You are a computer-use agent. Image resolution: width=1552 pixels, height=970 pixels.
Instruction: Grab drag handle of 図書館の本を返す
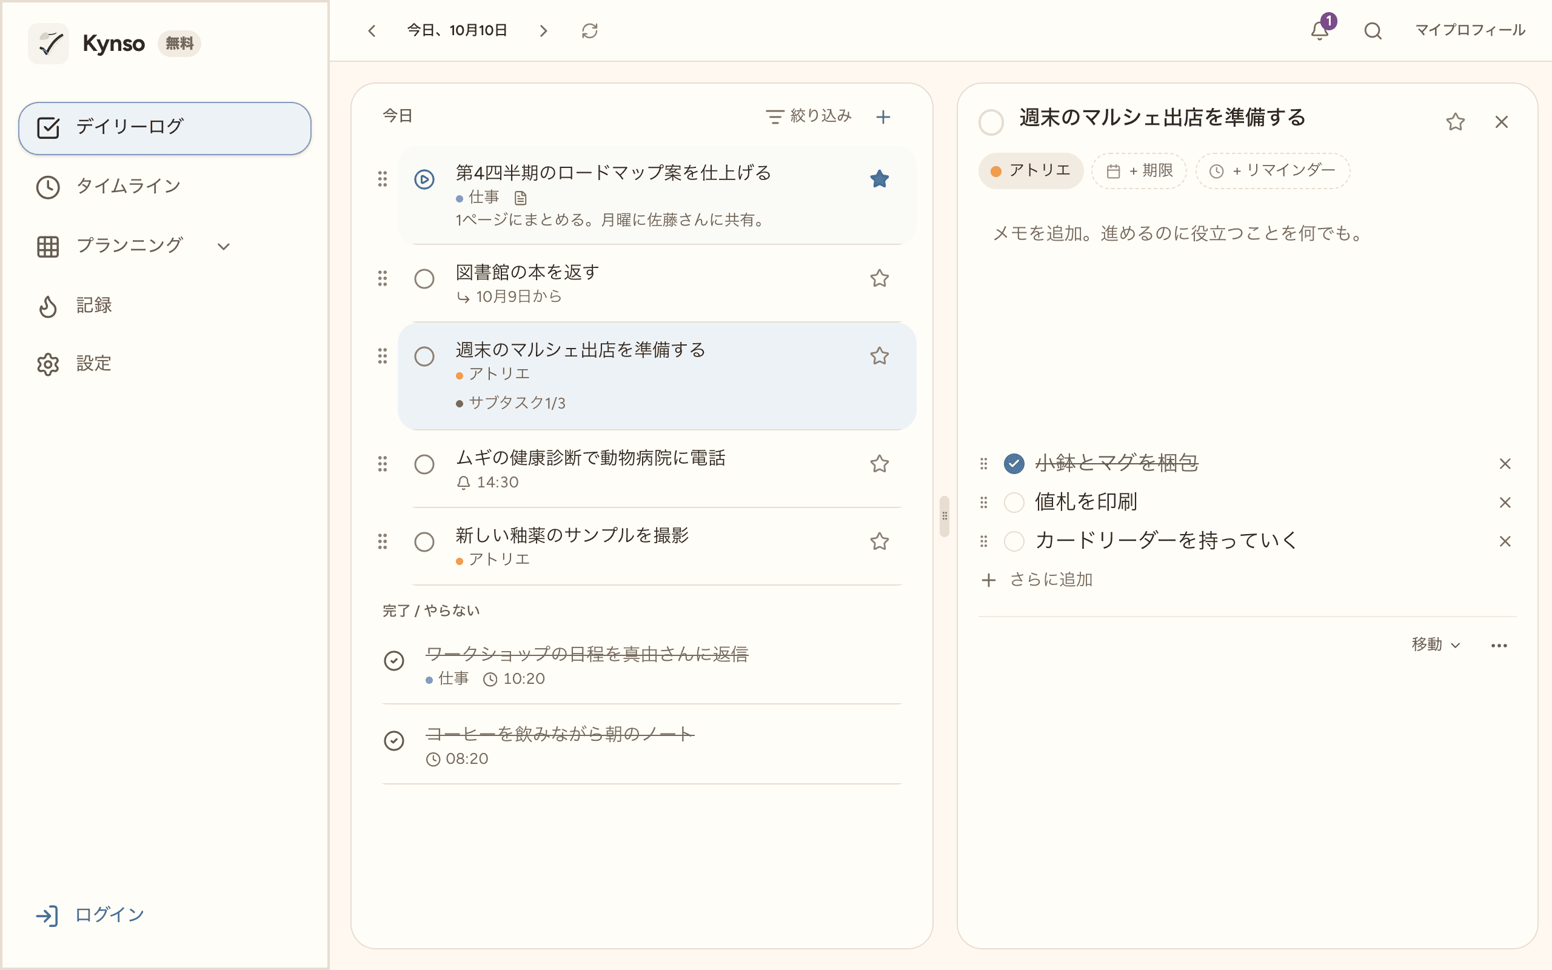point(382,278)
